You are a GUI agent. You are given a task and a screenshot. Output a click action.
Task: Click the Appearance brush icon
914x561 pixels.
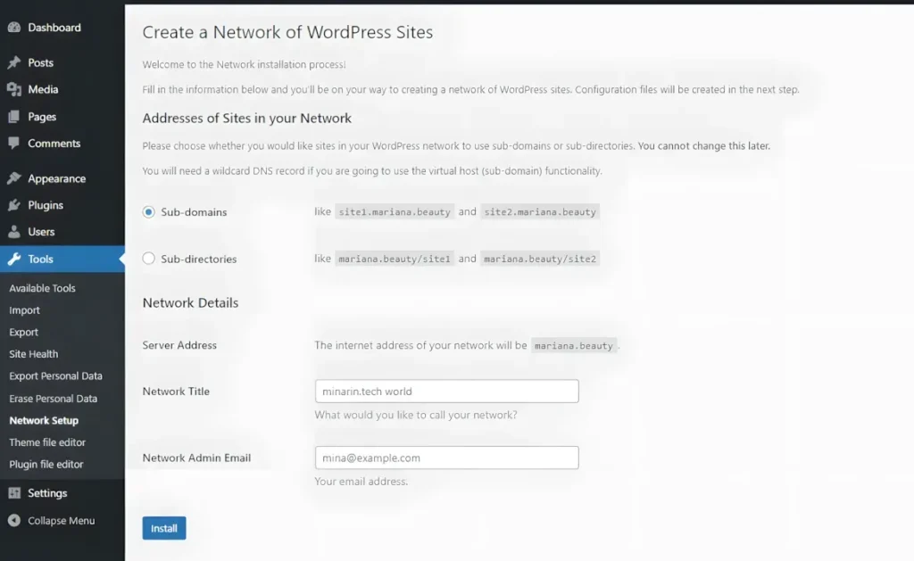pos(13,177)
